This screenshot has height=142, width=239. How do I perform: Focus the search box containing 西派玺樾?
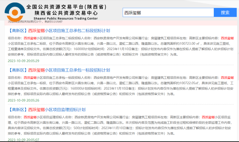[168, 13]
